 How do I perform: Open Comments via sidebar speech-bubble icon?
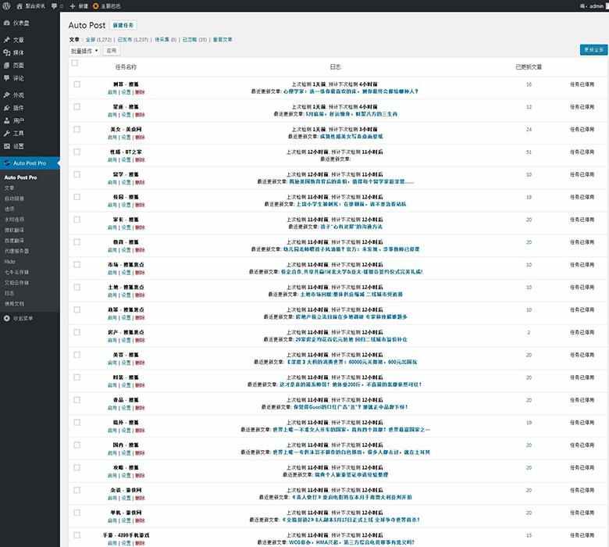(6, 78)
